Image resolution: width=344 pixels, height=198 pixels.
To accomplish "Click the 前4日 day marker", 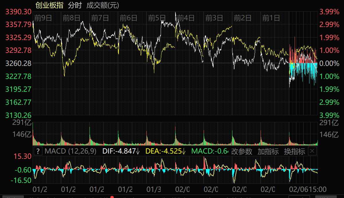I will (x=186, y=18).
